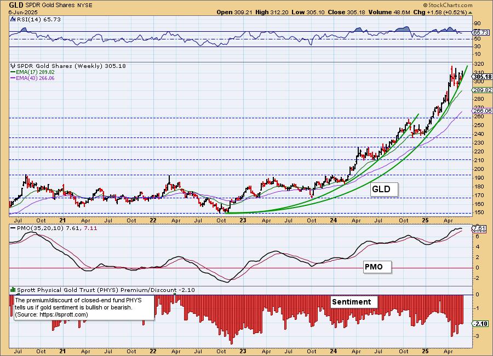Viewport: 493px width, 356px height.
Task: Click the histogram icon beside Sprott Physical Gold Trust
Action: (13, 290)
